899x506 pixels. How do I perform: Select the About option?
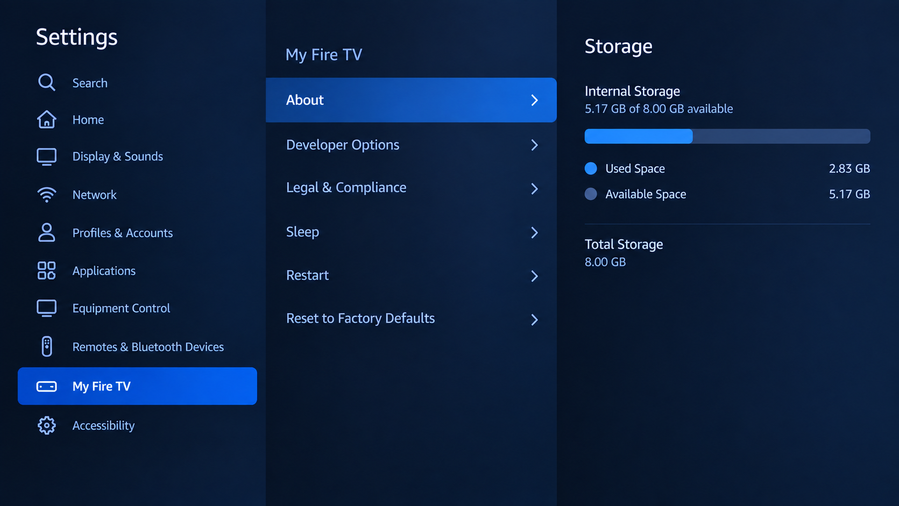(411, 100)
